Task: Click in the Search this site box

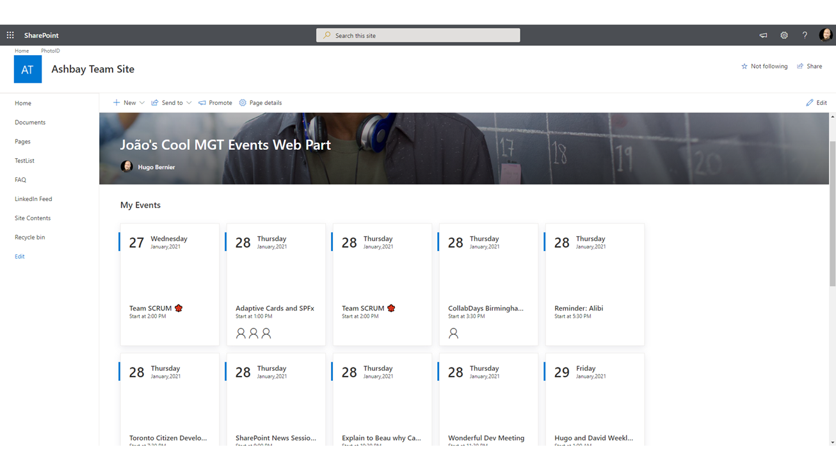Action: pos(418,35)
